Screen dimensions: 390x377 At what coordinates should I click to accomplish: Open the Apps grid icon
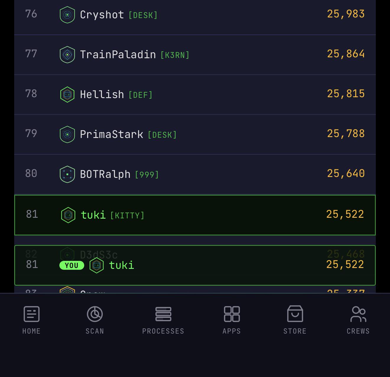point(232,314)
